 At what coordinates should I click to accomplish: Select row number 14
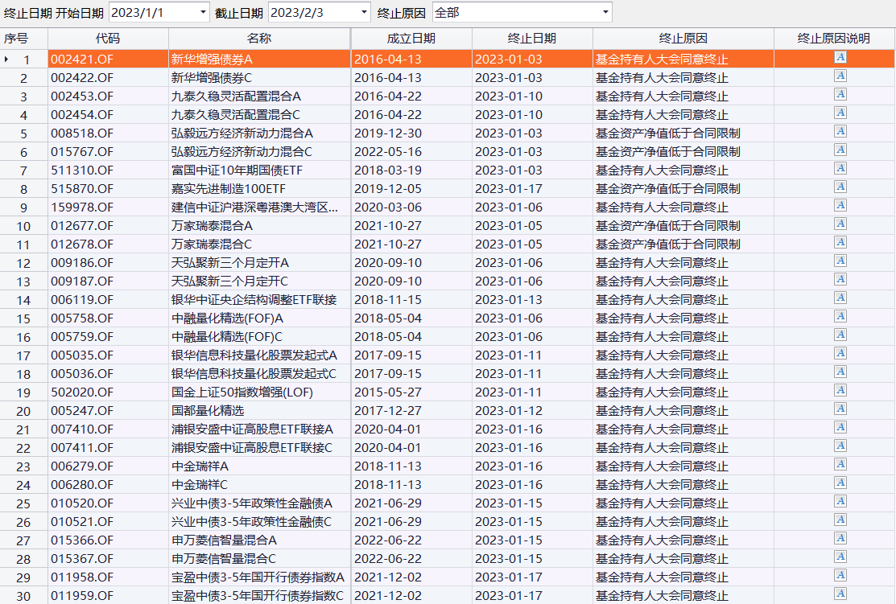click(23, 300)
